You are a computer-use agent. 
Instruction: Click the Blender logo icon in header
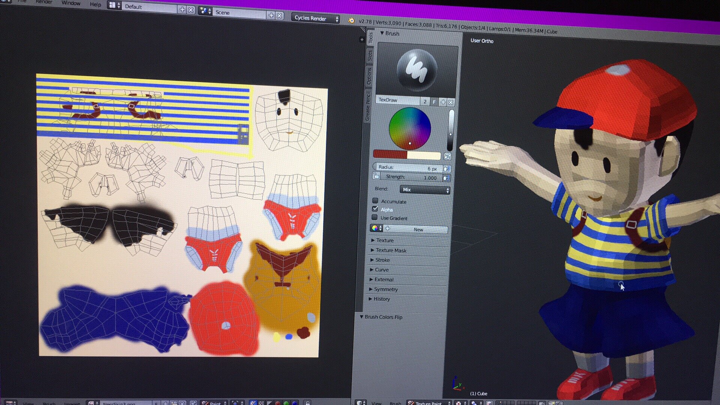(x=351, y=21)
